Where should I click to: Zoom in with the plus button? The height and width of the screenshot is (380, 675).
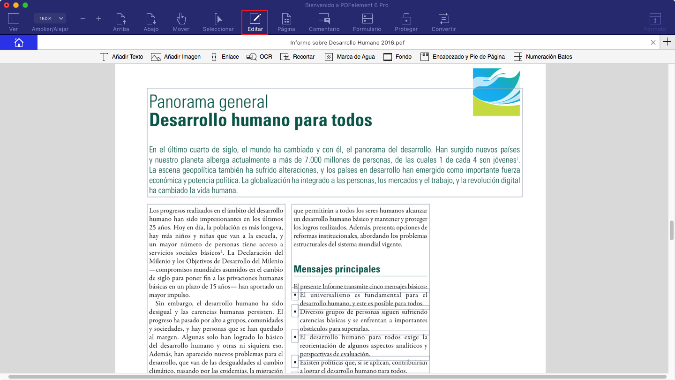pos(98,19)
